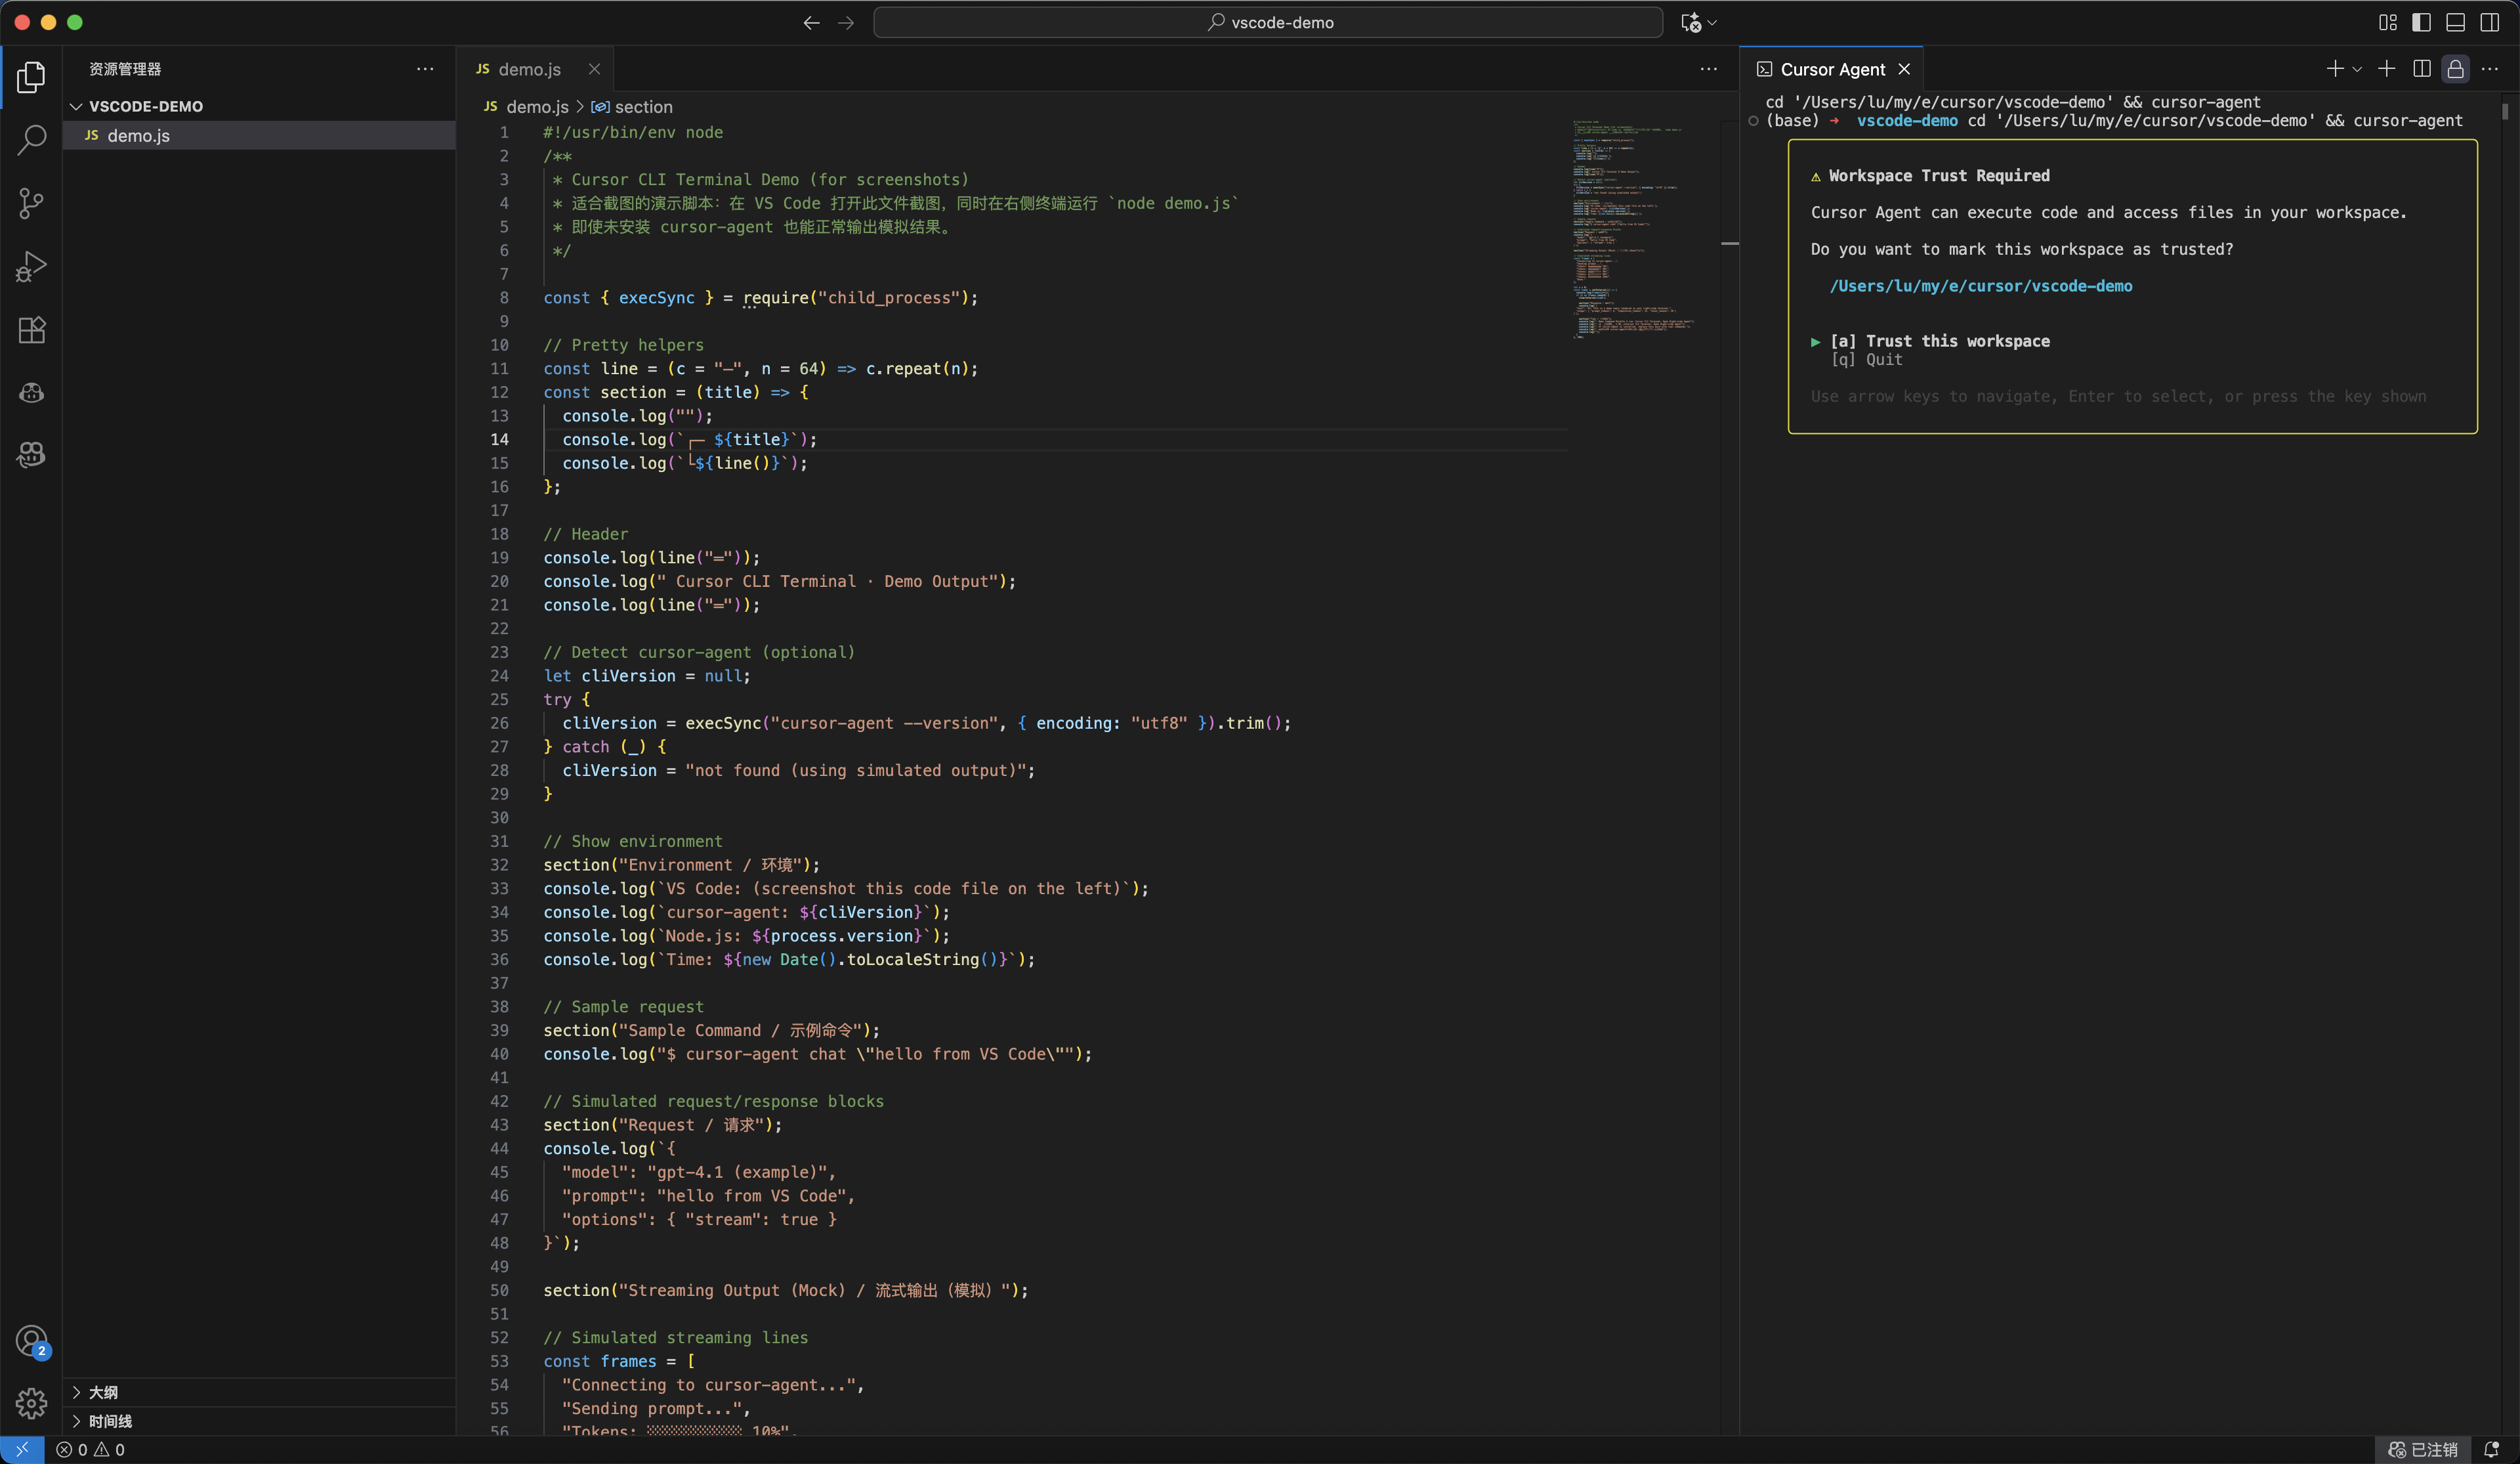Click the vscode-demo command center search box
This screenshot has height=1464, width=2520.
[x=1267, y=22]
